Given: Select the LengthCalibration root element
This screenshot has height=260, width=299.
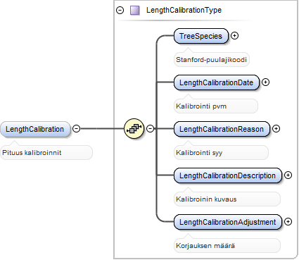Looking at the screenshot, I should point(35,129).
